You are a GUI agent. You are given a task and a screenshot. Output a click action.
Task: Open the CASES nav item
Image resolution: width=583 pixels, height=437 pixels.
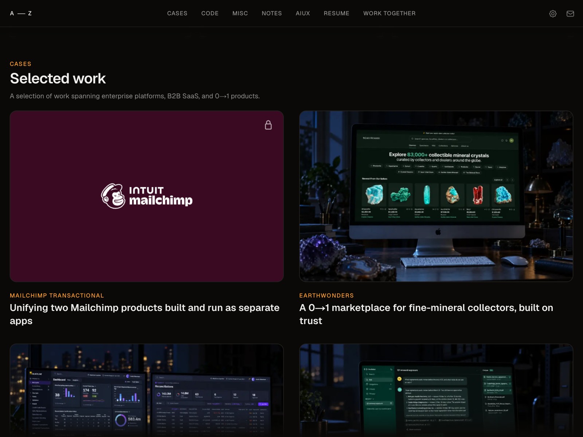click(x=177, y=13)
